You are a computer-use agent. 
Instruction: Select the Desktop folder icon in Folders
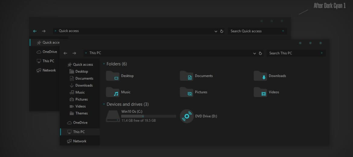113,76
